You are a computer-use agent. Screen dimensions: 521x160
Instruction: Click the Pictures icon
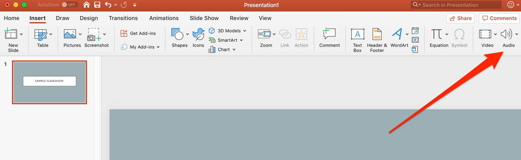click(70, 34)
